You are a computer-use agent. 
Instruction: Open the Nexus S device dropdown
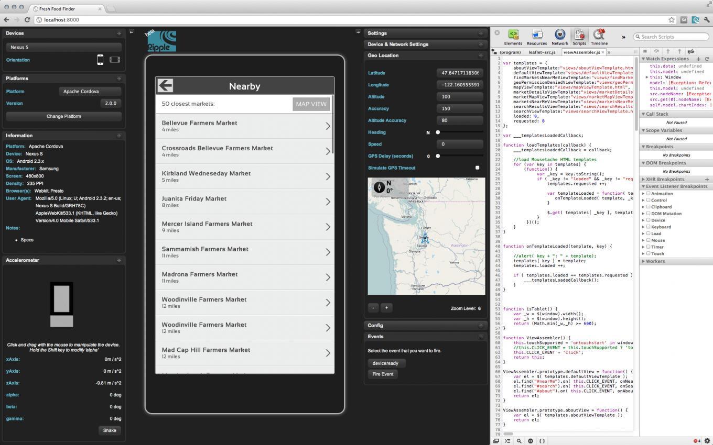pos(63,47)
